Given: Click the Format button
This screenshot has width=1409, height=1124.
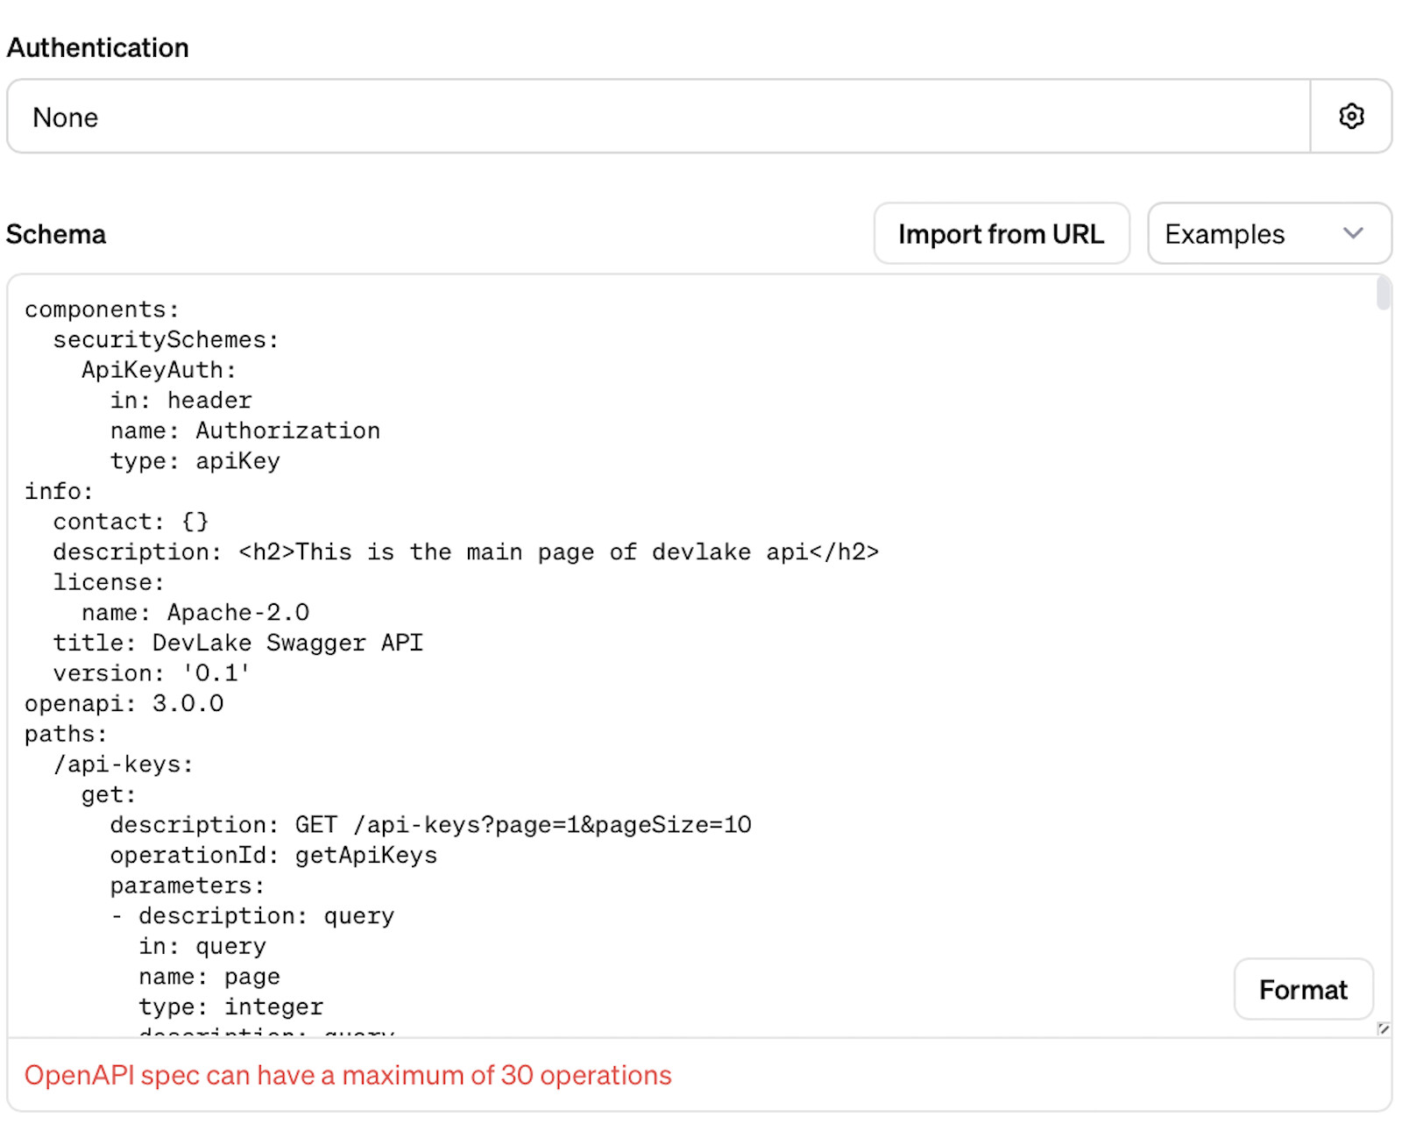Looking at the screenshot, I should pos(1303,989).
